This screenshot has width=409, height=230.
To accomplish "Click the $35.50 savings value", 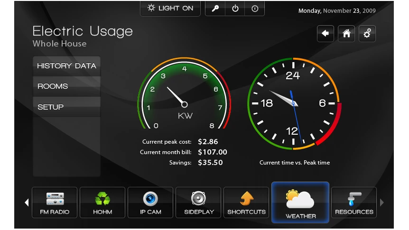I will 210,163.
